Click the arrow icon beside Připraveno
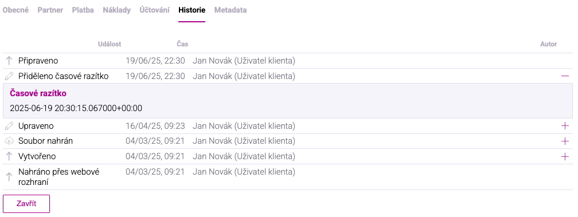This screenshot has width=578, height=217. (x=9, y=61)
